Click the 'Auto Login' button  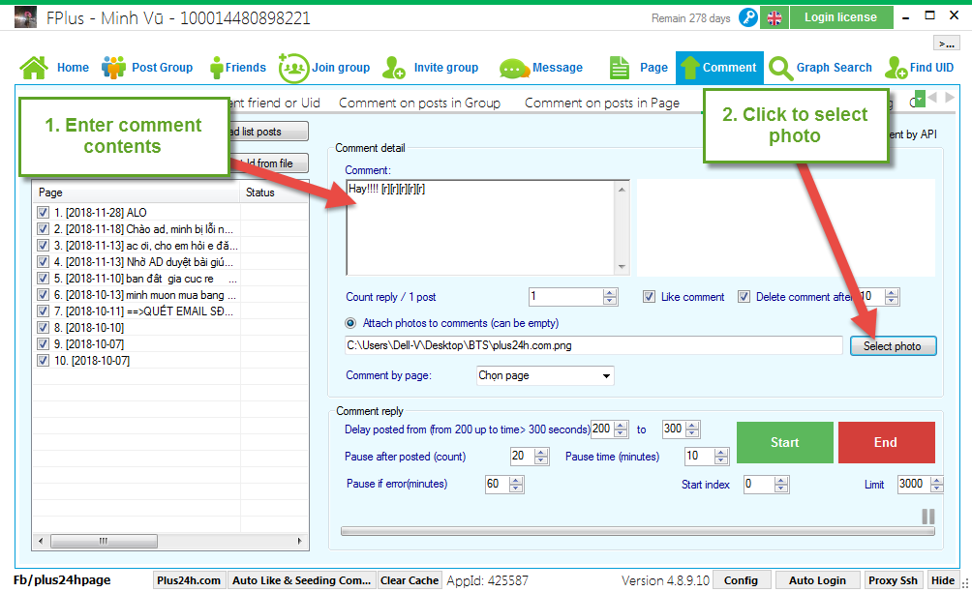817,580
